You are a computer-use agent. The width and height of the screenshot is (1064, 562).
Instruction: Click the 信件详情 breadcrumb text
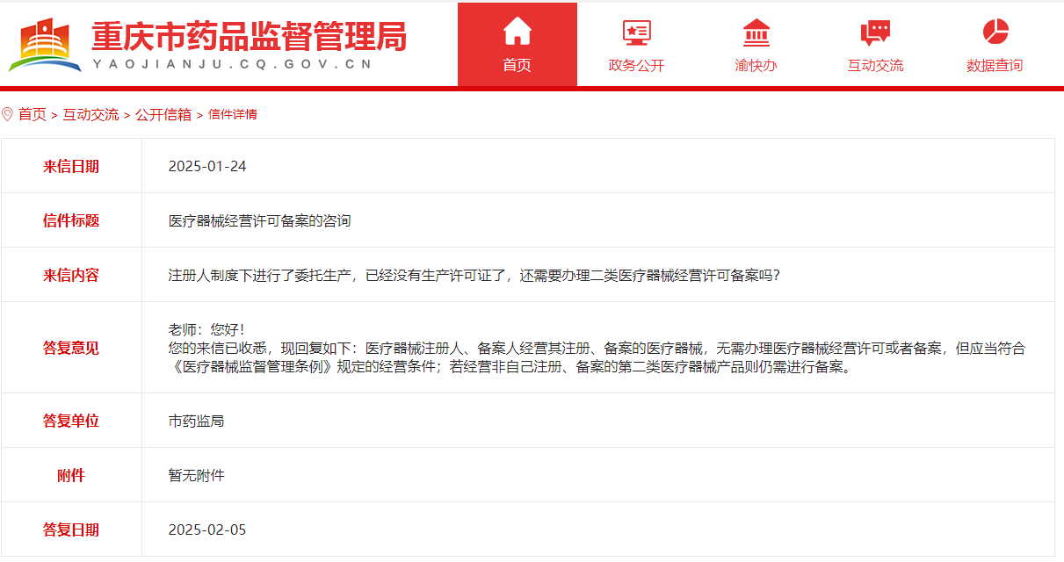coord(232,114)
